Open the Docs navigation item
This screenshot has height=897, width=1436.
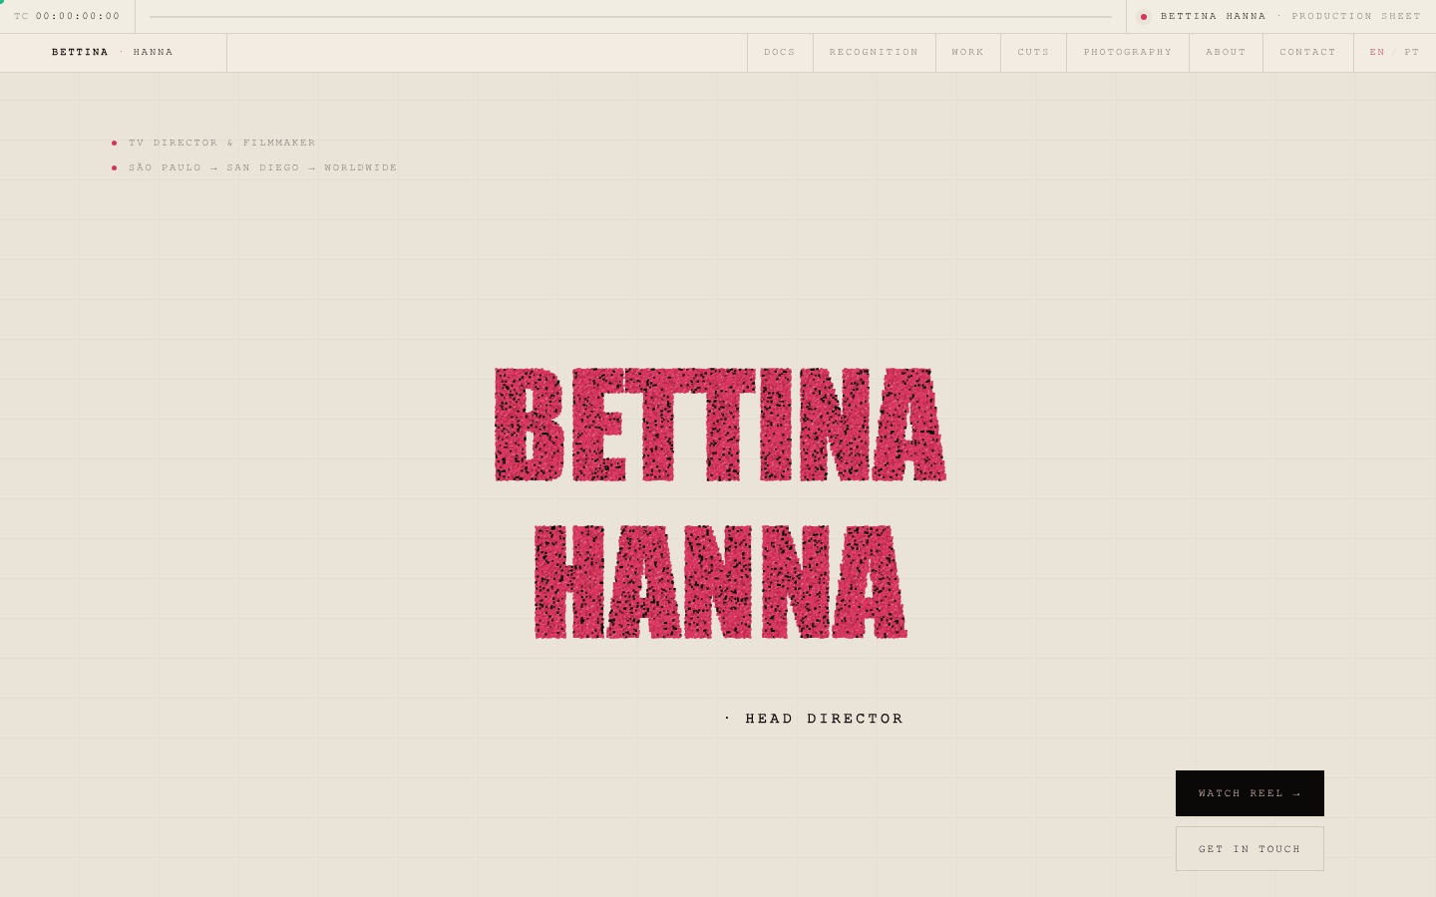point(780,53)
